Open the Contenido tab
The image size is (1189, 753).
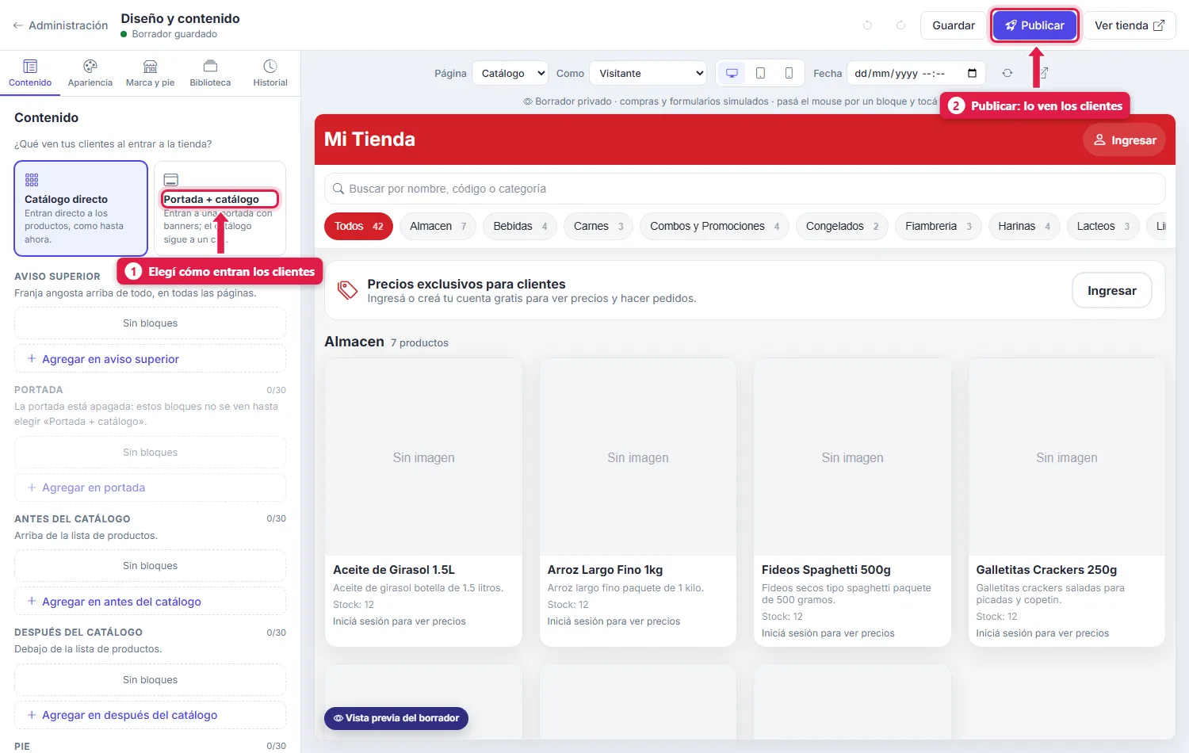(30, 73)
